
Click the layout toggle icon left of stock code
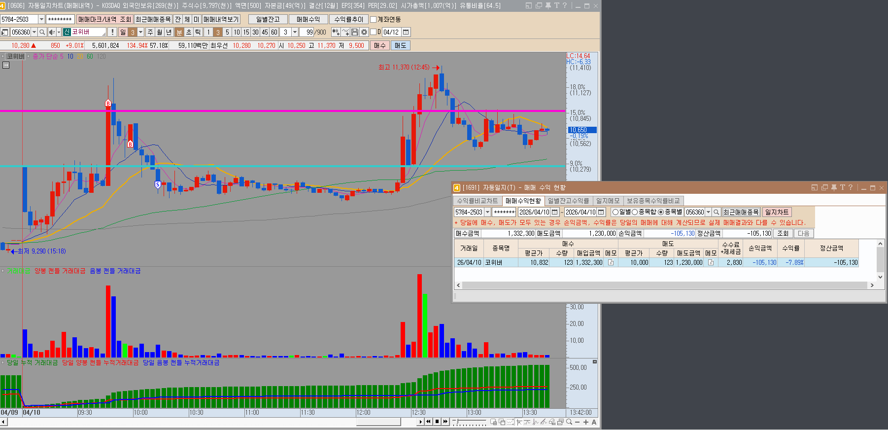[5, 32]
